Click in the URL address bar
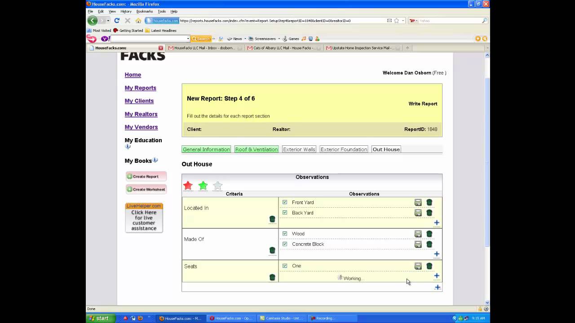The height and width of the screenshot is (323, 575). [282, 21]
